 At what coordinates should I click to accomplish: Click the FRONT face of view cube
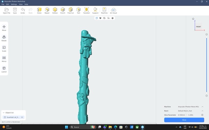pos(199,27)
